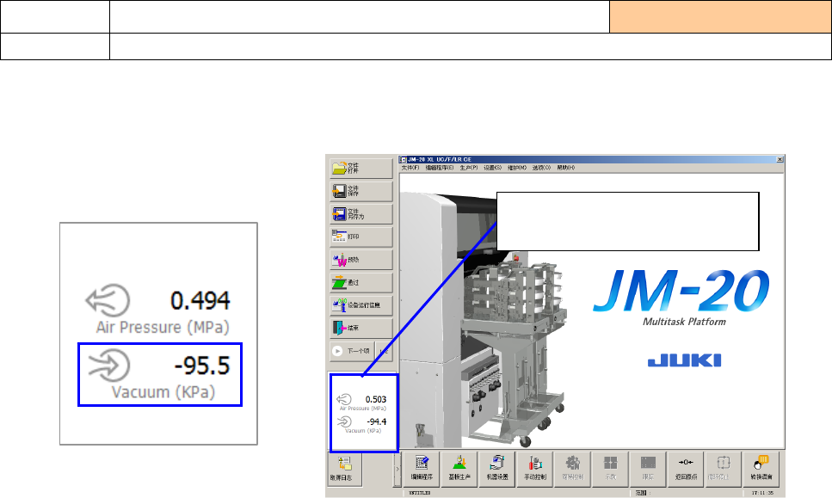Close the JM-20 window
The image size is (832, 498).
(x=780, y=159)
